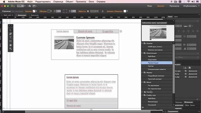Open the Редактировать menu
This screenshot has height=113, width=201.
point(43,2)
